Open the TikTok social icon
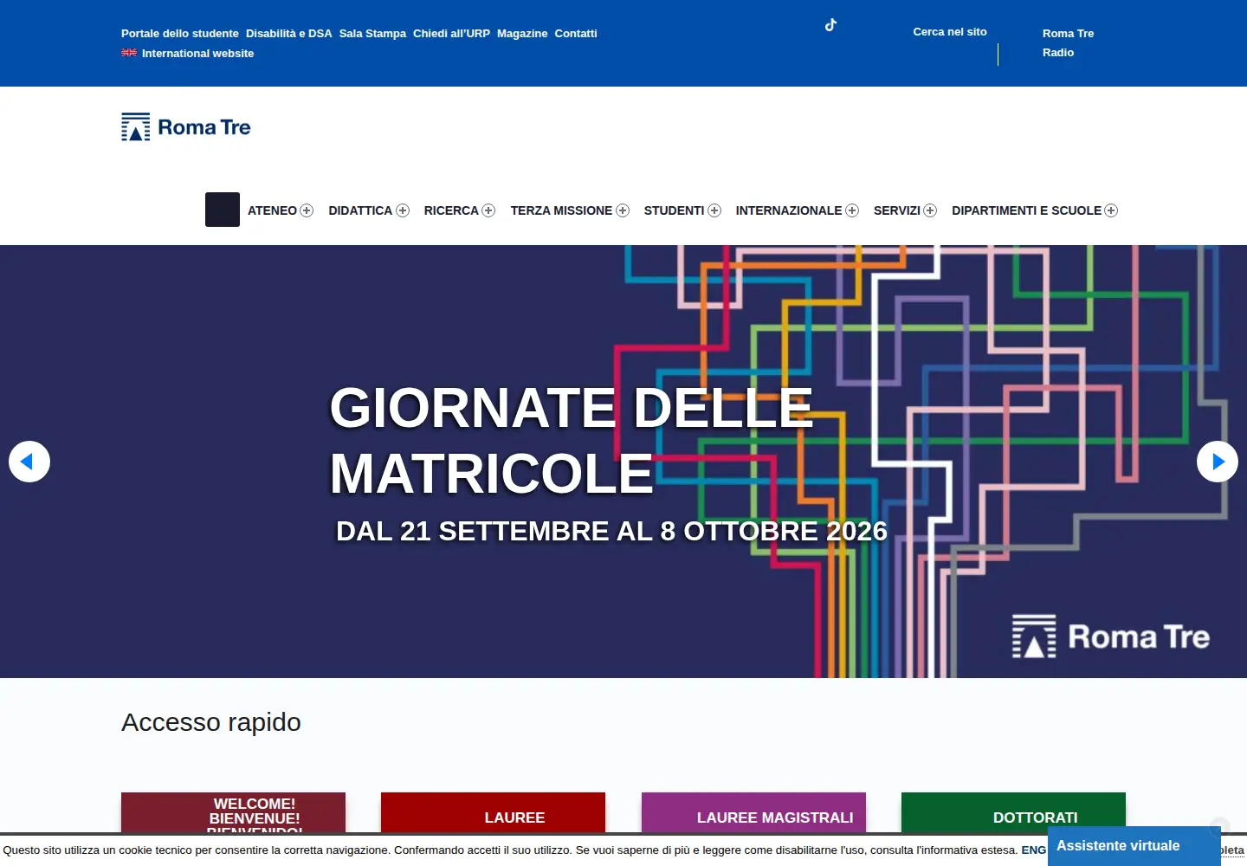The image size is (1247, 866). point(830,25)
